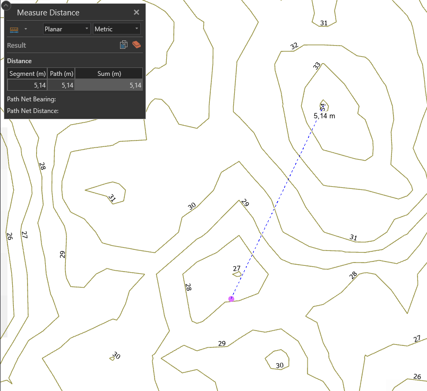Click the Segment (m) column header

[27, 74]
